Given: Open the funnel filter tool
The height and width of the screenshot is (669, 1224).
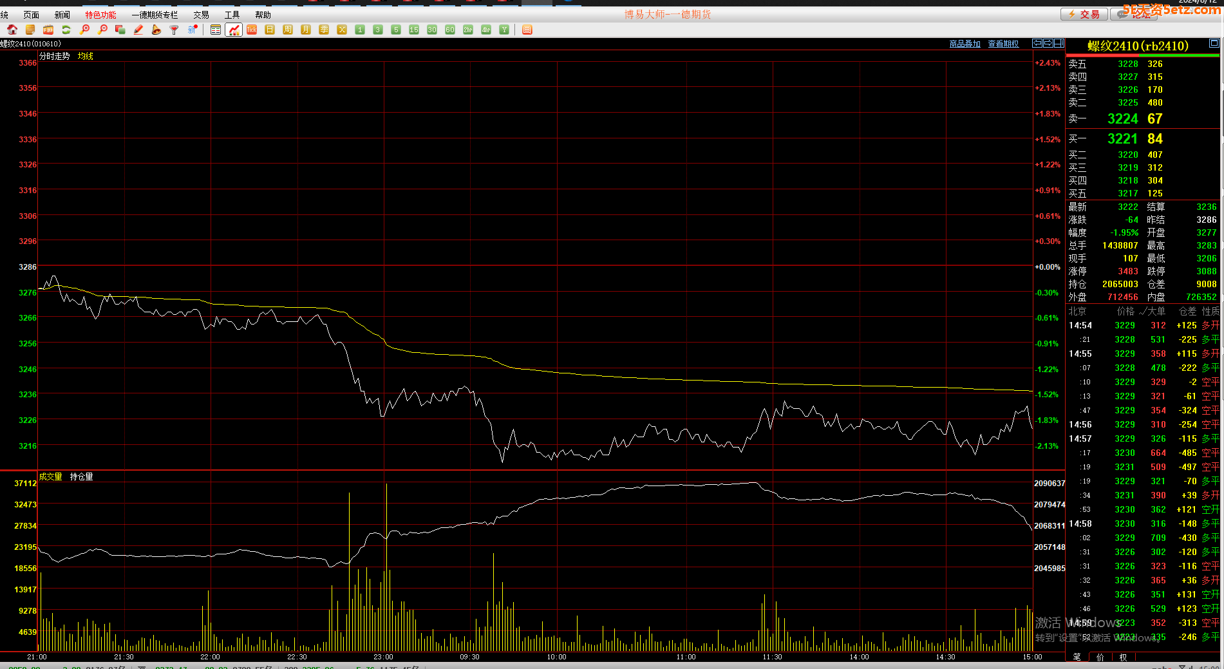Looking at the screenshot, I should pos(174,30).
